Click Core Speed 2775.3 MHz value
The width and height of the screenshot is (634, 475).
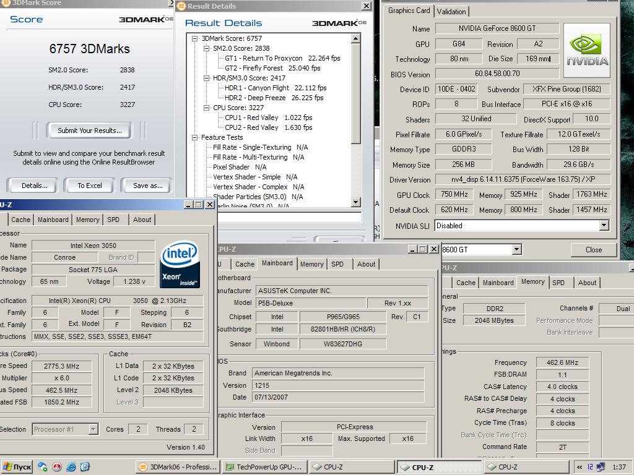[62, 366]
